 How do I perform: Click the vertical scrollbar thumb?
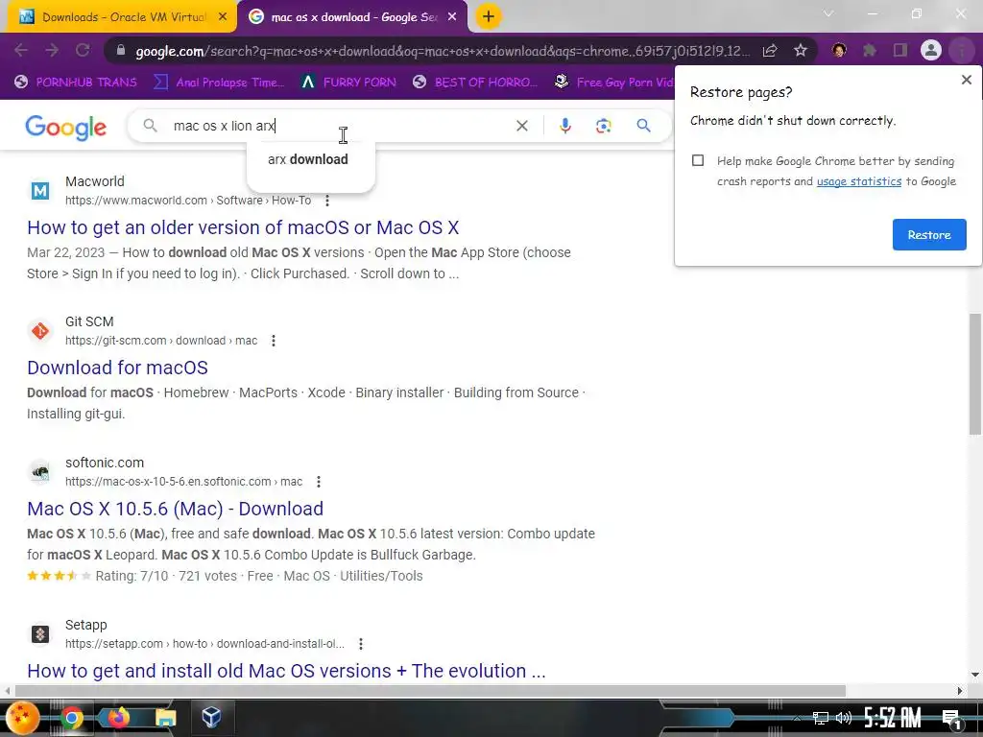[x=975, y=373]
